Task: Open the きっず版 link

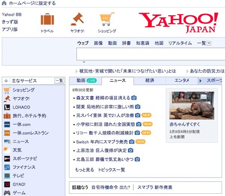Action: pos(10,22)
